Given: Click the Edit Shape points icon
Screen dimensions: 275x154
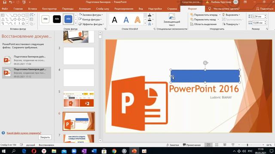Looking at the screenshot, I should coord(31,15).
